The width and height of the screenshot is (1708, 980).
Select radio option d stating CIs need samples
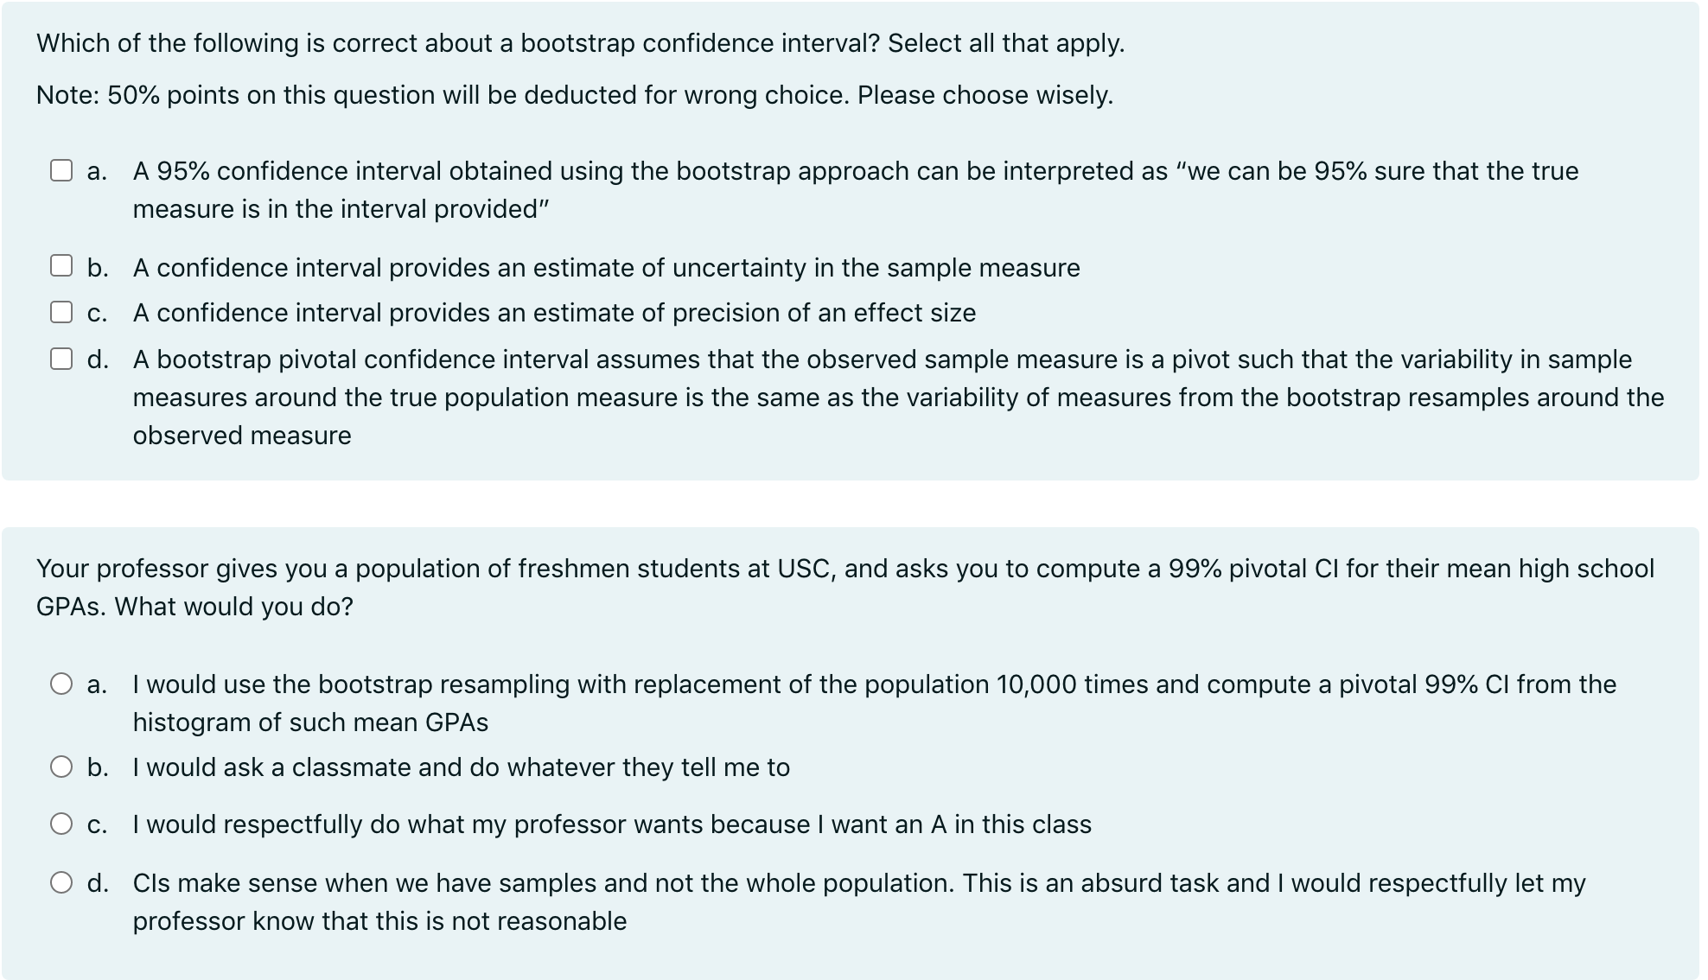61,882
